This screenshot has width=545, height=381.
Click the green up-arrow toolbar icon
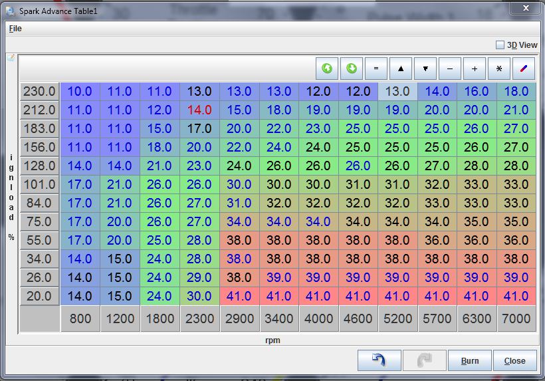coord(327,68)
